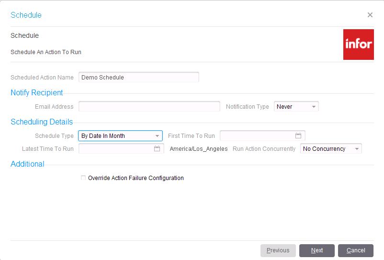
Task: Open calendar picker for First Time To Run
Action: coord(298,136)
